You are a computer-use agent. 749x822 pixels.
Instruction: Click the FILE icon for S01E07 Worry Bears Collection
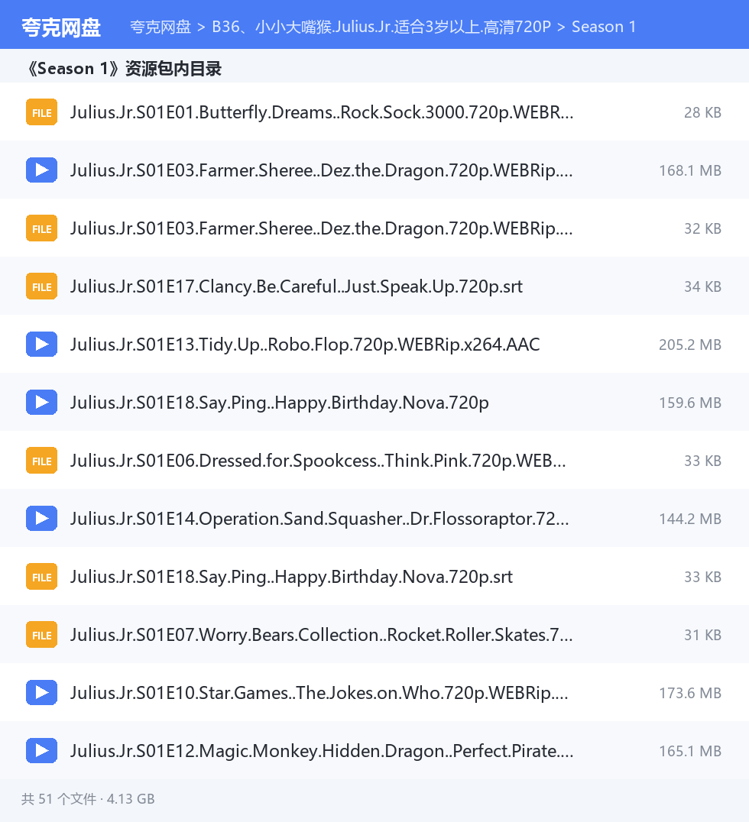[41, 635]
